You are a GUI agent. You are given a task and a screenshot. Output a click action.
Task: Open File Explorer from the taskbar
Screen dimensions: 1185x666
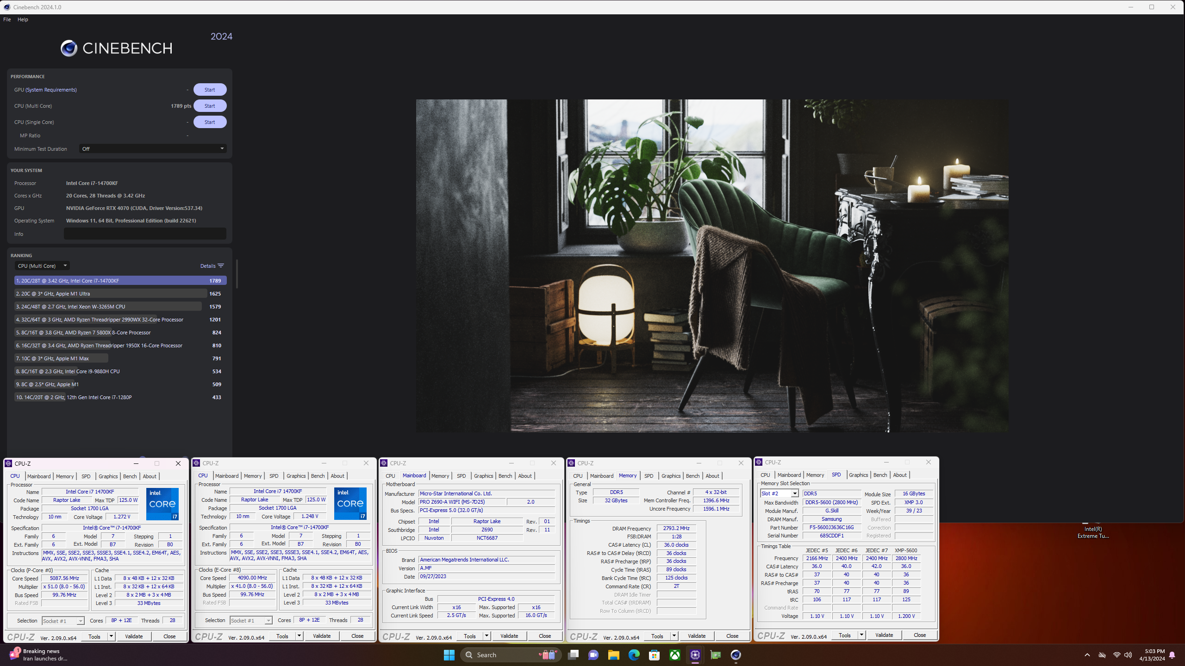click(x=614, y=655)
